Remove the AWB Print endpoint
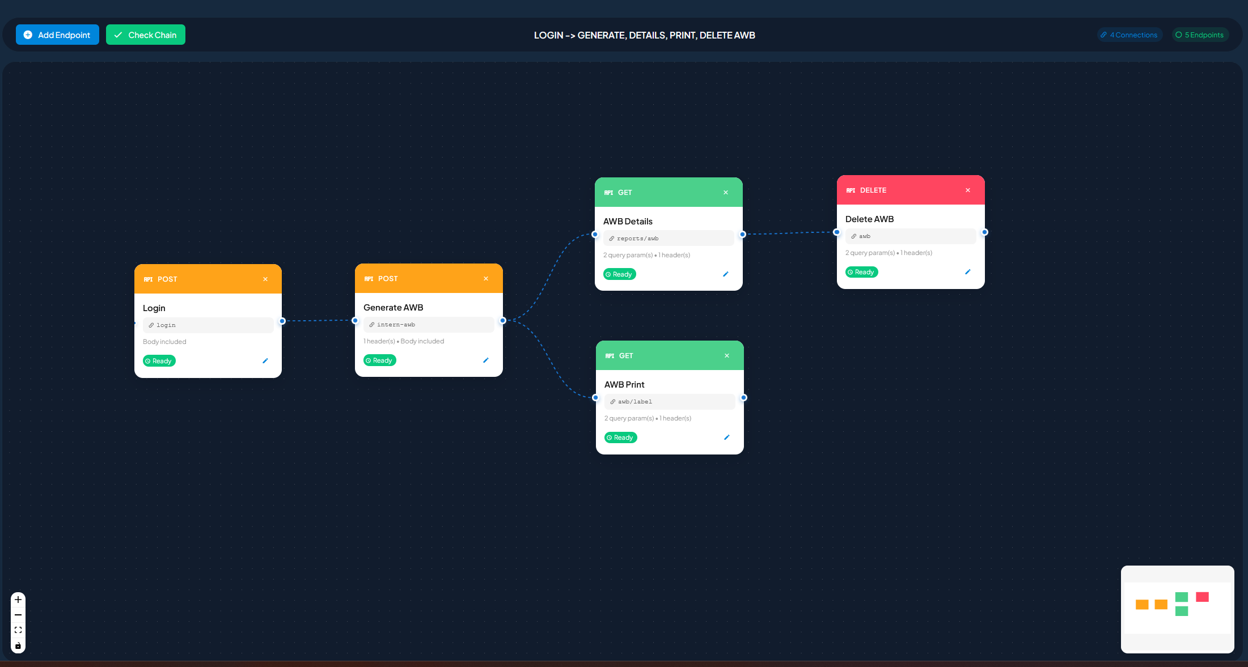The width and height of the screenshot is (1248, 667). (726, 355)
